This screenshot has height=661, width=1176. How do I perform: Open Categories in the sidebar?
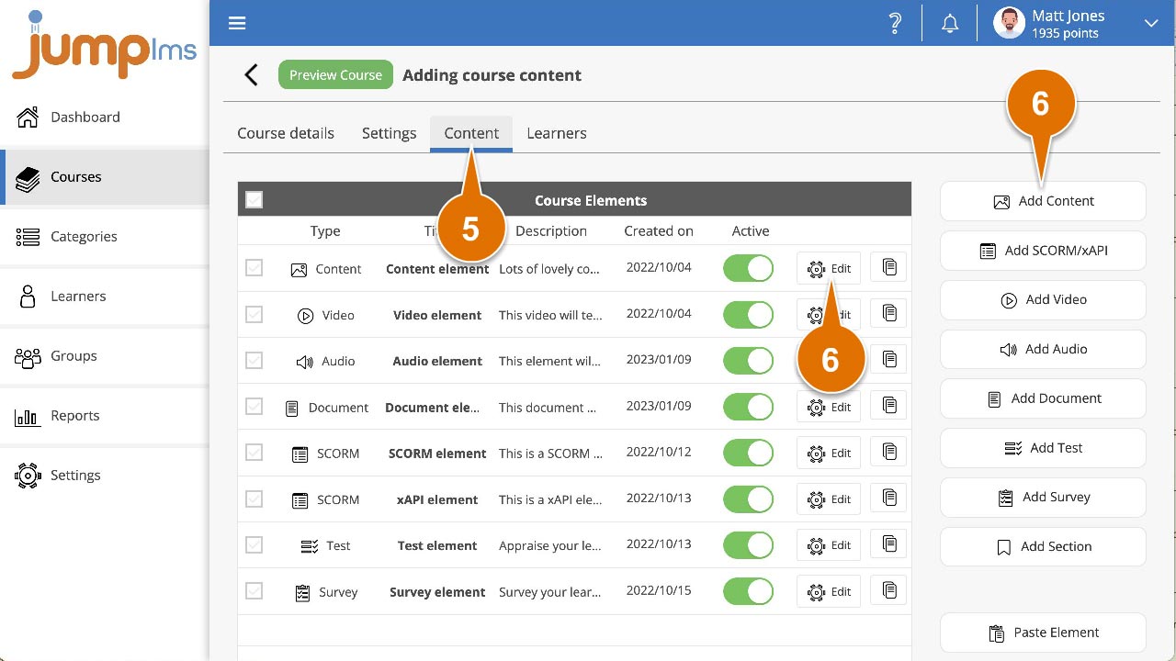(105, 236)
